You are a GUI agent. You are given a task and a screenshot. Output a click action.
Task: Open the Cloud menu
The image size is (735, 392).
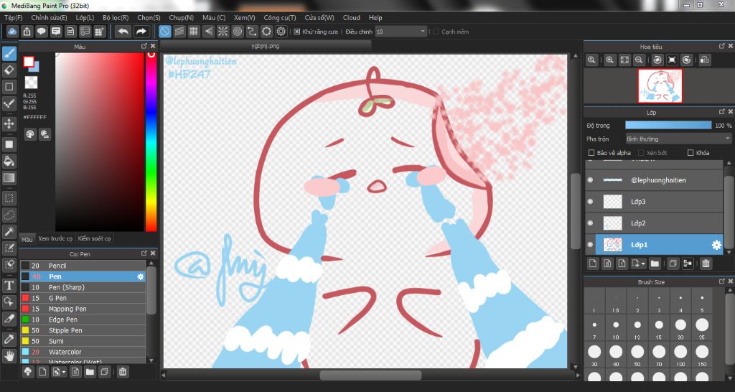352,18
